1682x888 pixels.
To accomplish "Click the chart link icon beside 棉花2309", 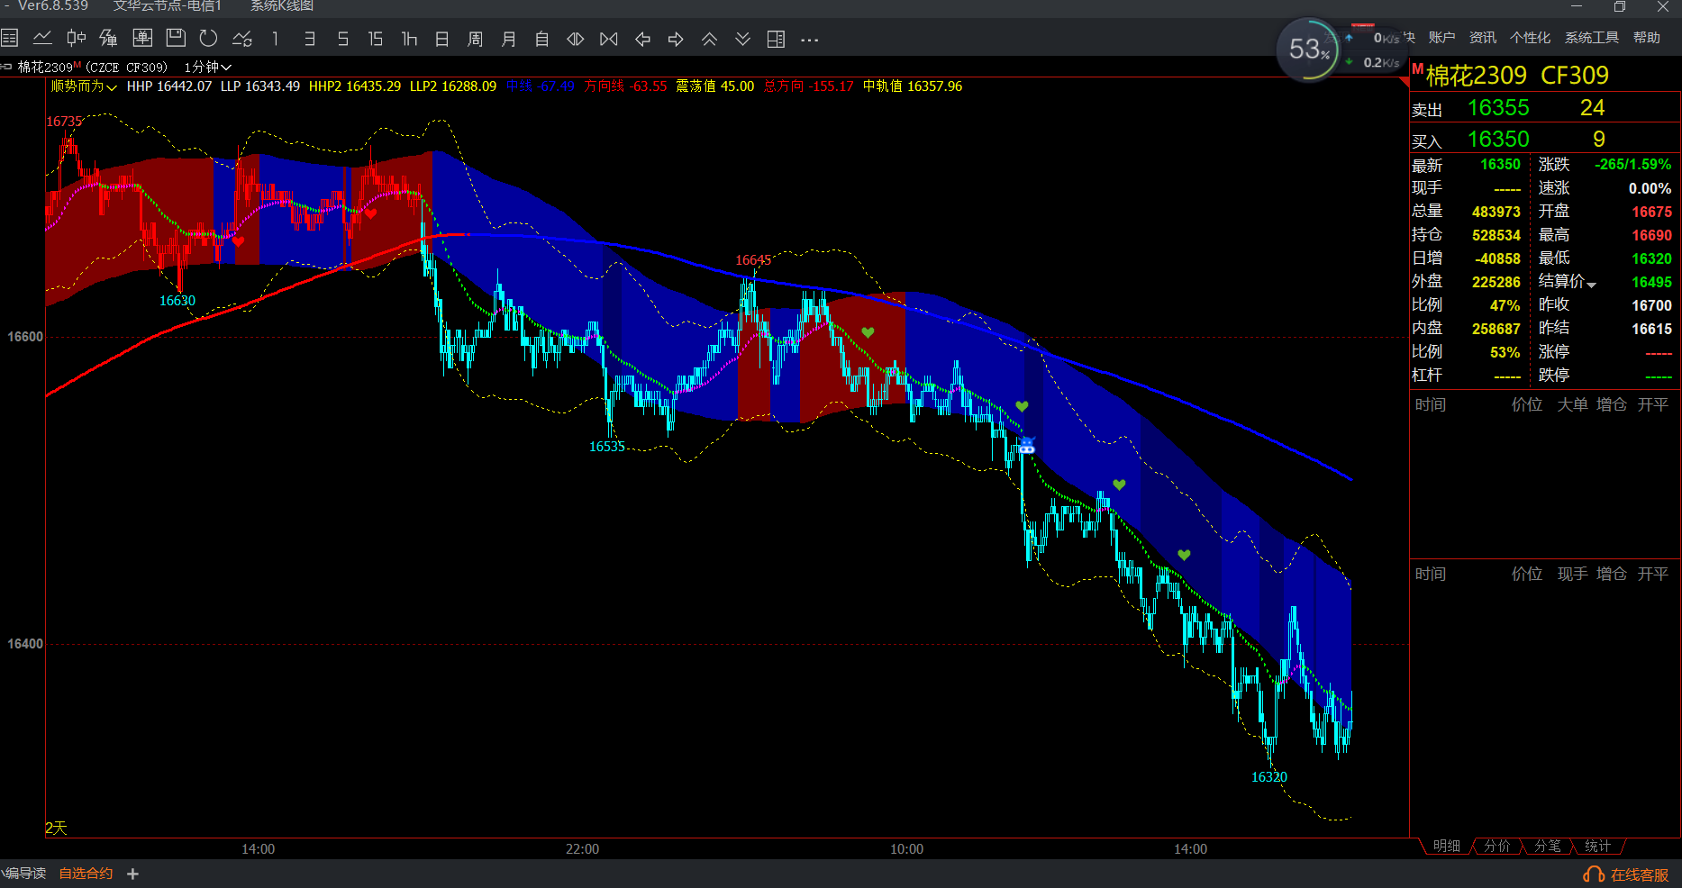I will tap(7, 67).
